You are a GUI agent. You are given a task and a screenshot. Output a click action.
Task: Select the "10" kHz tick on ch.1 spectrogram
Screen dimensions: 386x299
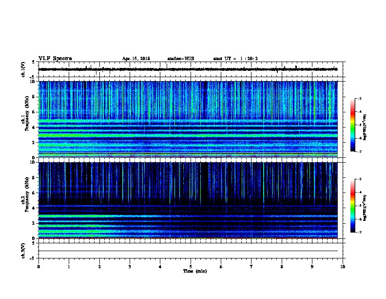click(33, 82)
